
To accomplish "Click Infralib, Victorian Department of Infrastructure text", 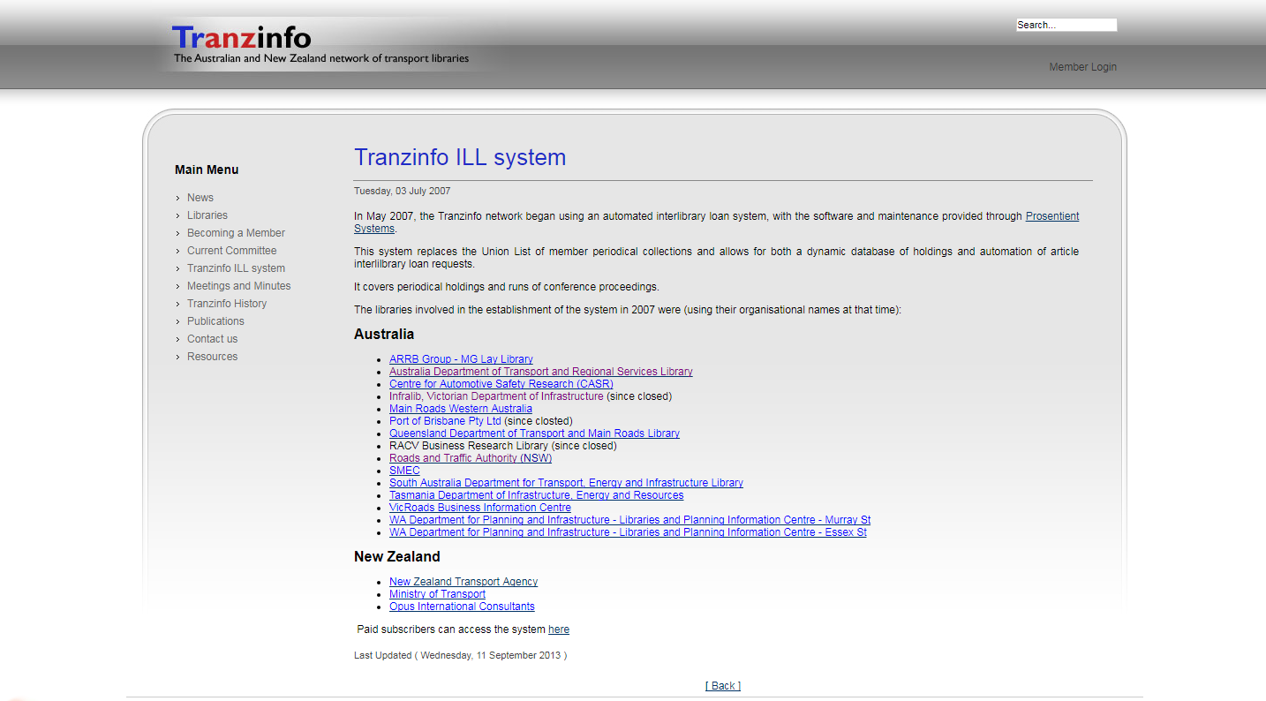I will (x=496, y=396).
